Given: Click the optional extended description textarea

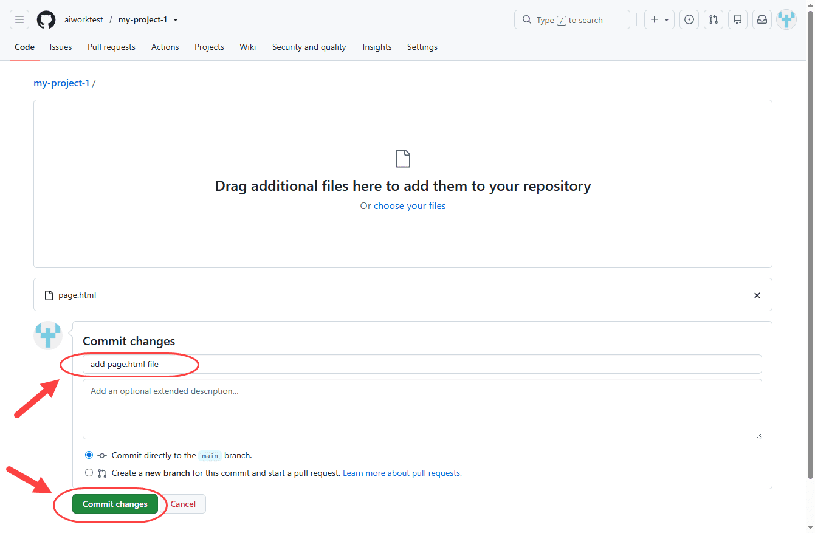Looking at the screenshot, I should (422, 409).
